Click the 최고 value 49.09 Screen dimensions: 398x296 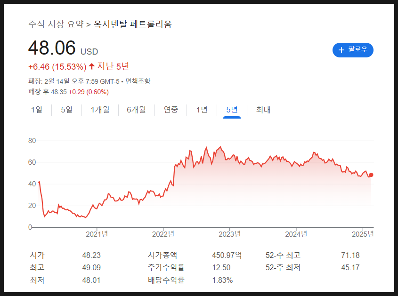click(x=91, y=268)
